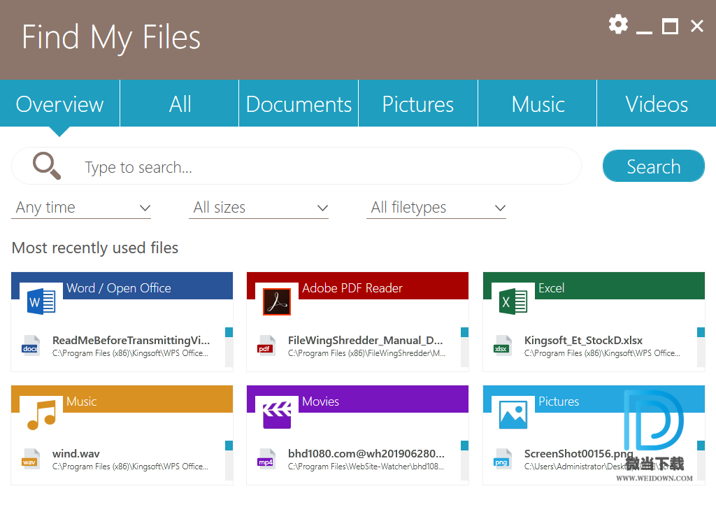Expand the All filetypes dropdown

(x=436, y=208)
